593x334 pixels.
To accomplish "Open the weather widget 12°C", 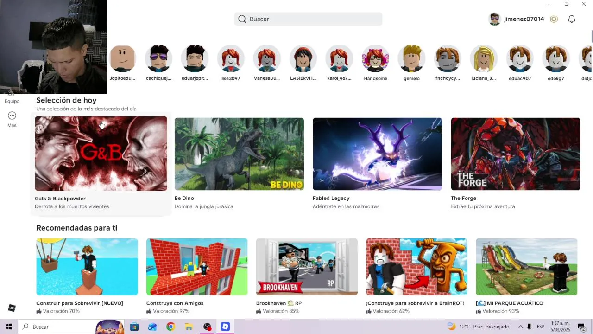I will [478, 327].
